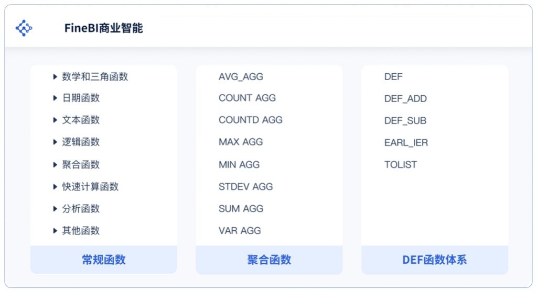Screen dimensions: 537x292
Task: Expand the 日期函数 tree arrow
Action: pos(55,98)
